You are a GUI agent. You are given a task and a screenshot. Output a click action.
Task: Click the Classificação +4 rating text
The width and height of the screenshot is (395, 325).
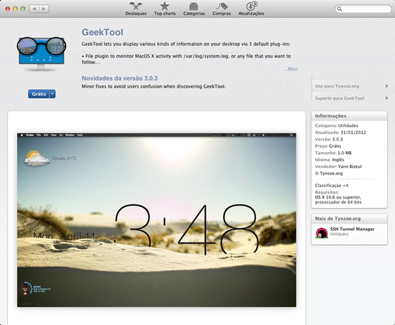(332, 186)
